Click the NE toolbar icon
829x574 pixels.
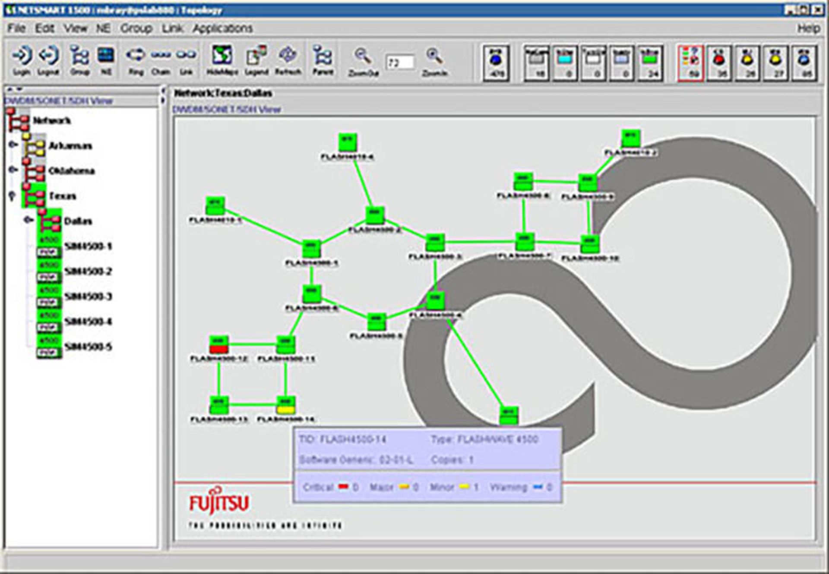106,60
